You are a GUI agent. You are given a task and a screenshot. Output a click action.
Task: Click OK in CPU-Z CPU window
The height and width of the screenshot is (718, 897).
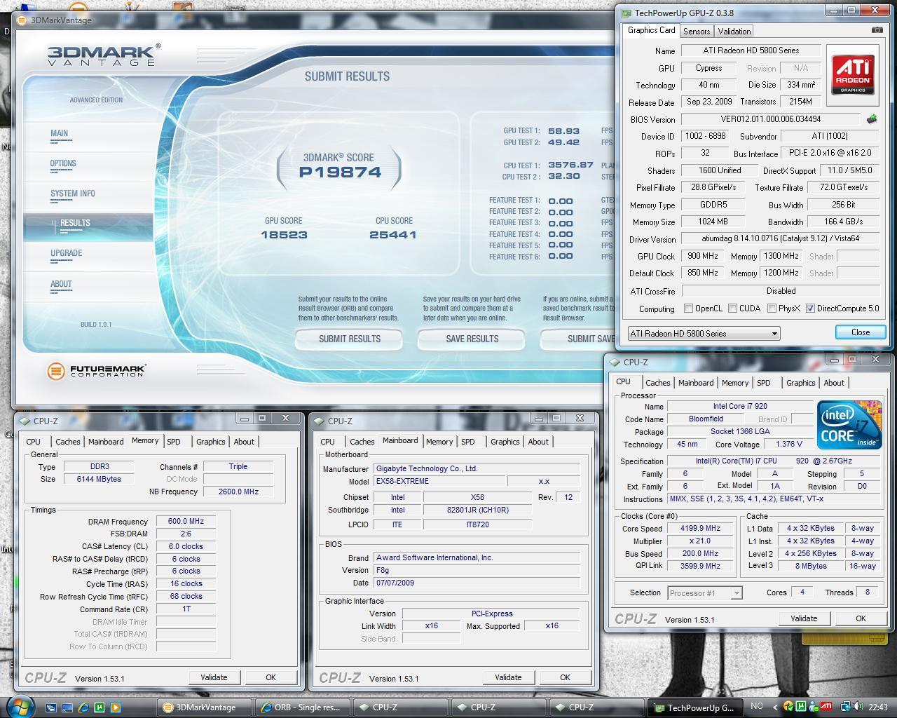[861, 618]
